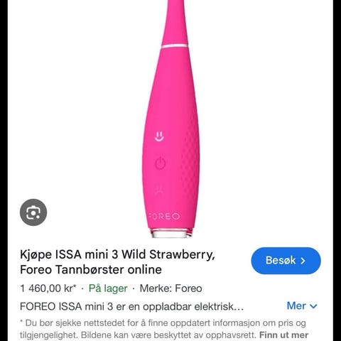Viewport: 341px width, 341px height.
Task: Tap the arrow chevron inside Besøk
Action: (303, 261)
